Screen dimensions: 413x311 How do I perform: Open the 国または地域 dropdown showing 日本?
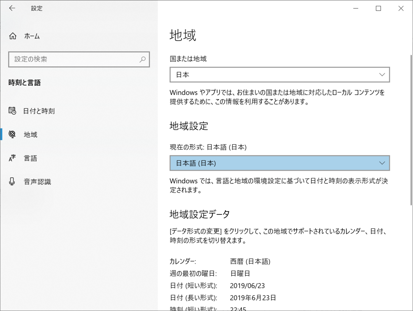coord(280,75)
